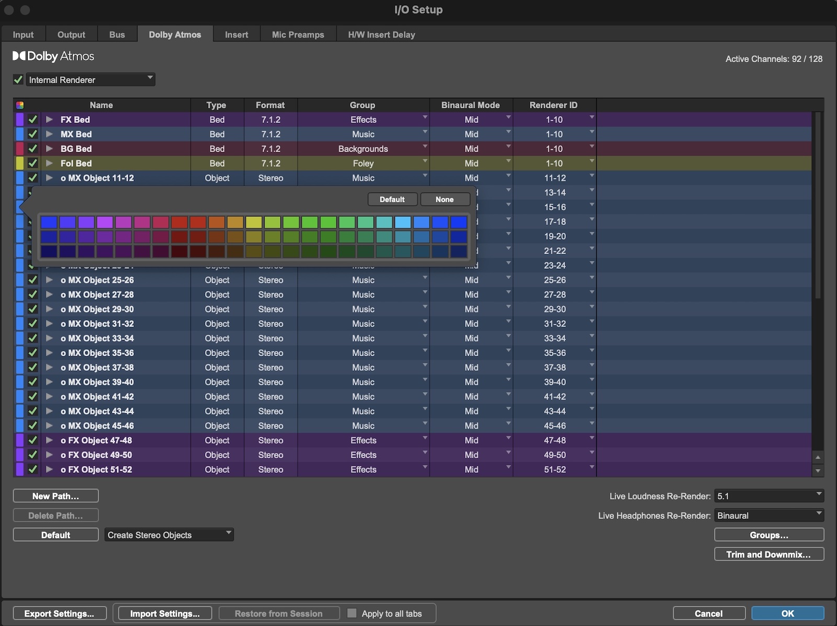Click the New Path button

(x=55, y=495)
